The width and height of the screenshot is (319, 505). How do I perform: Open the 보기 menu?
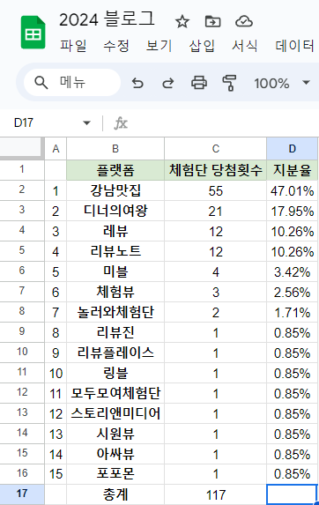159,46
